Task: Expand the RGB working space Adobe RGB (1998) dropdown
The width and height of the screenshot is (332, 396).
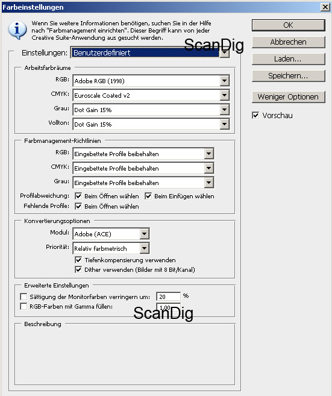Action: 151,81
